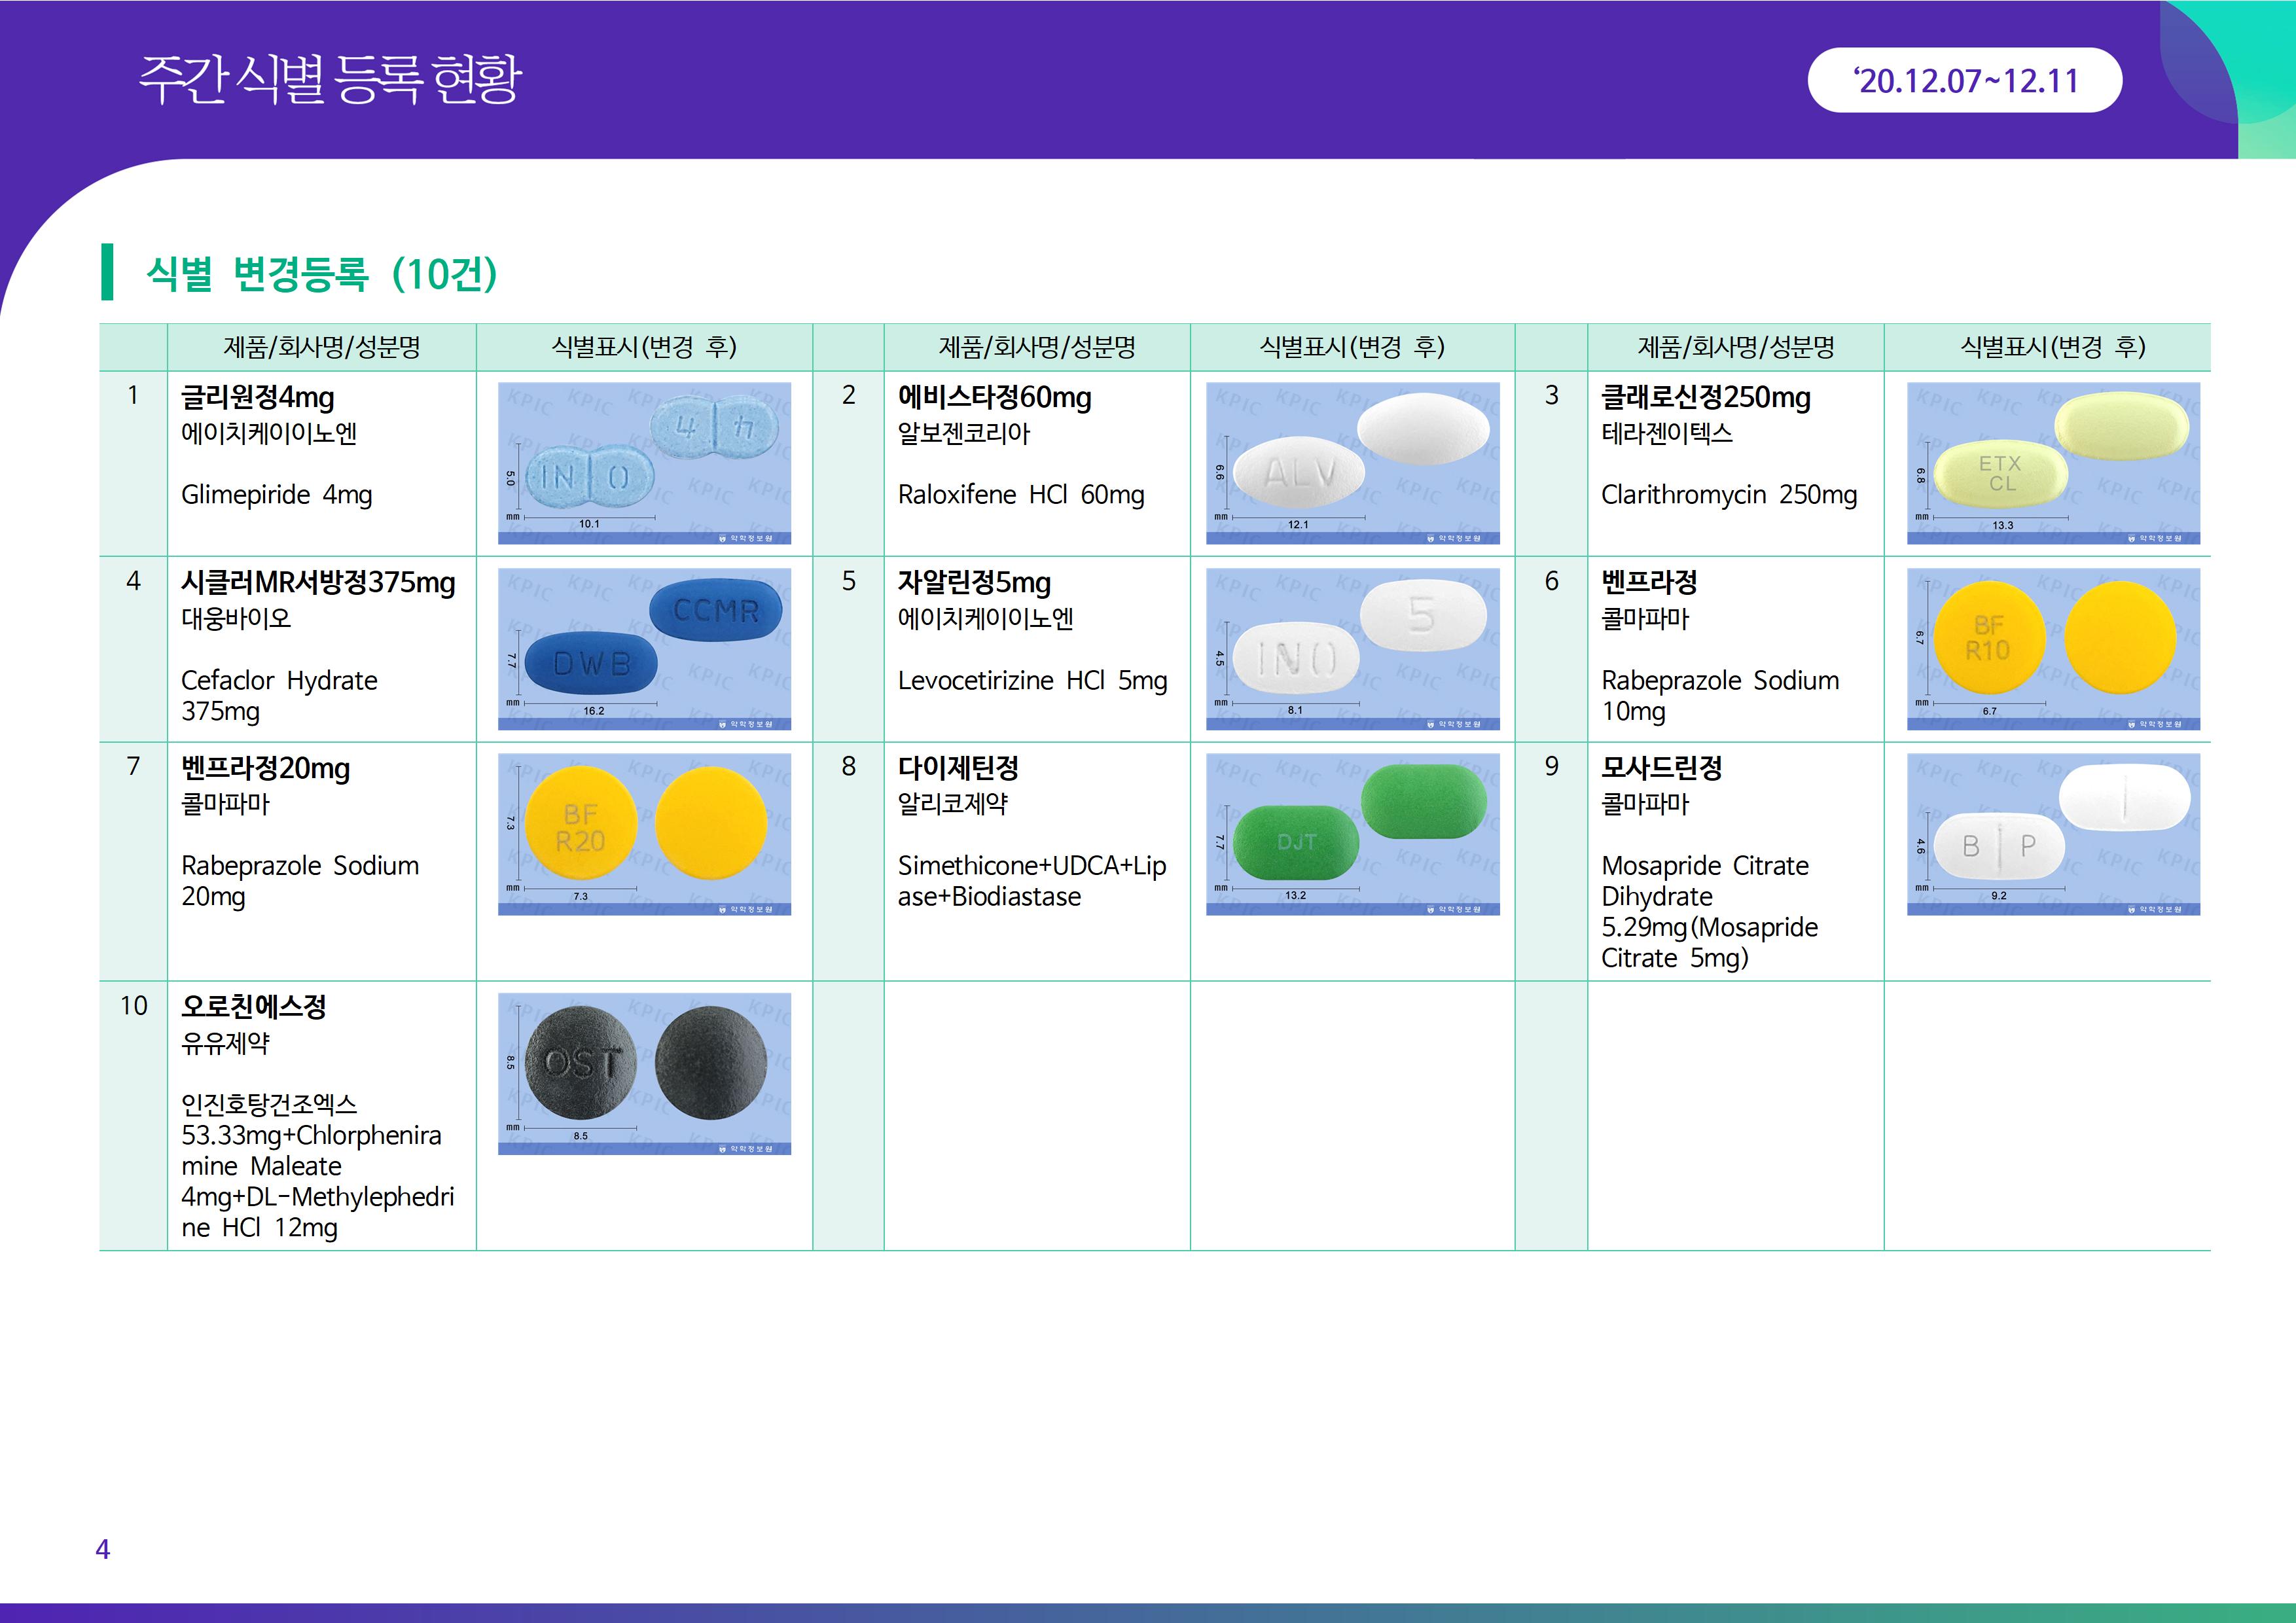Image resolution: width=2296 pixels, height=1623 pixels.
Task: Click the page number 4
Action: pyautogui.click(x=102, y=1549)
